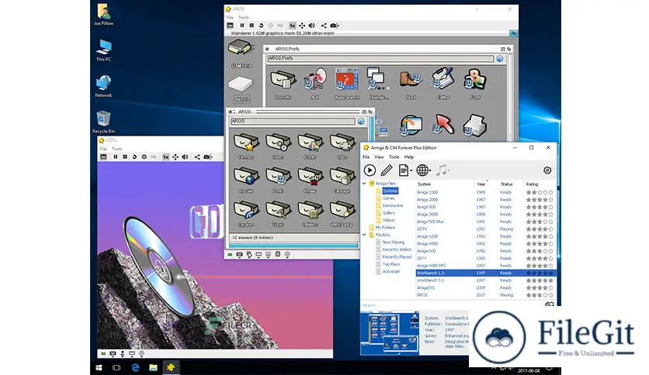Open the Recently Played playlist
The image size is (649, 375).
(397, 257)
